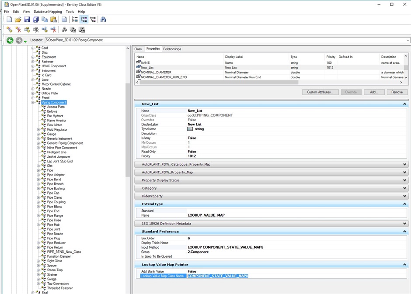Navigate forward with the grey arrow
This screenshot has height=294, width=411.
click(x=19, y=40)
